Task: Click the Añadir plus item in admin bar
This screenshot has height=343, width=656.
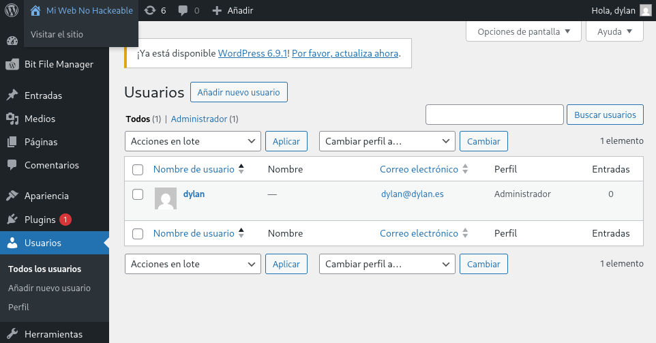Action: pyautogui.click(x=233, y=10)
